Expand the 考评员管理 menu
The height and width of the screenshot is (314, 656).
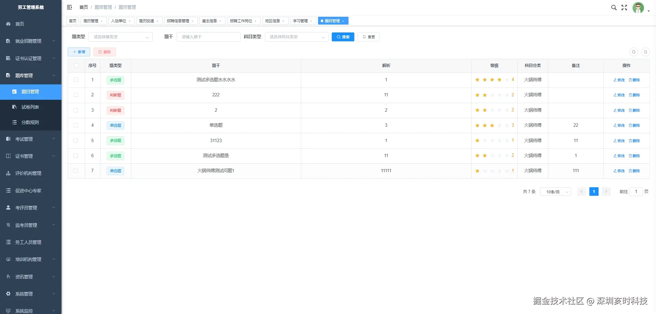54,208
